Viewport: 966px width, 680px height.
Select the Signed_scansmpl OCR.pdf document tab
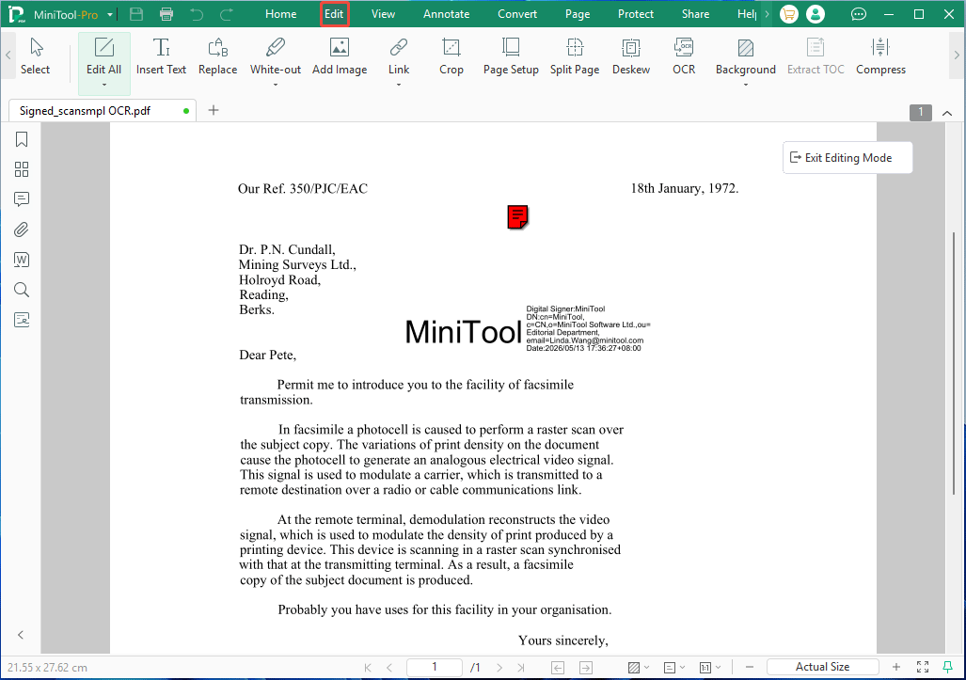coord(103,111)
